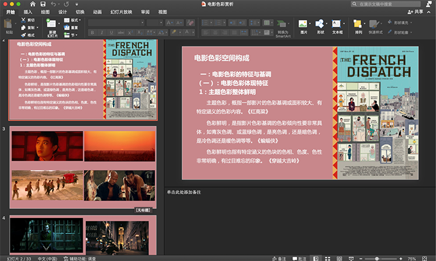Image resolution: width=436 pixels, height=261 pixels.
Task: Click the Format painter (格式) brush
Action: click(x=28, y=35)
